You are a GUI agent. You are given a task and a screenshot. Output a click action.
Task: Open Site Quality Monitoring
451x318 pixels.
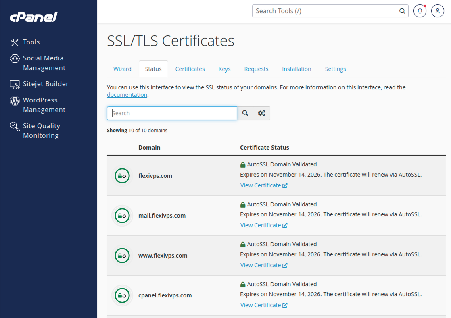click(42, 131)
